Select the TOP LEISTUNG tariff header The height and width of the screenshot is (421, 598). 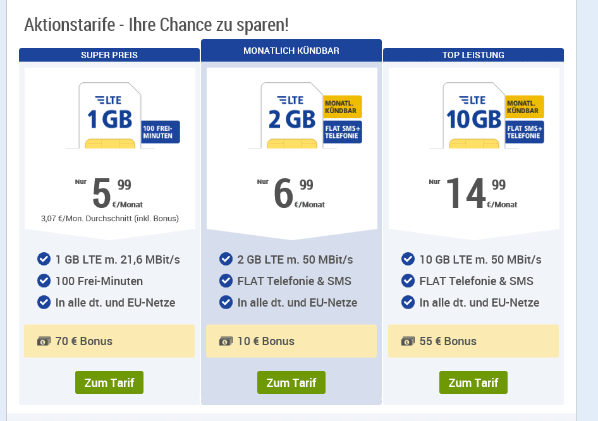pyautogui.click(x=473, y=55)
